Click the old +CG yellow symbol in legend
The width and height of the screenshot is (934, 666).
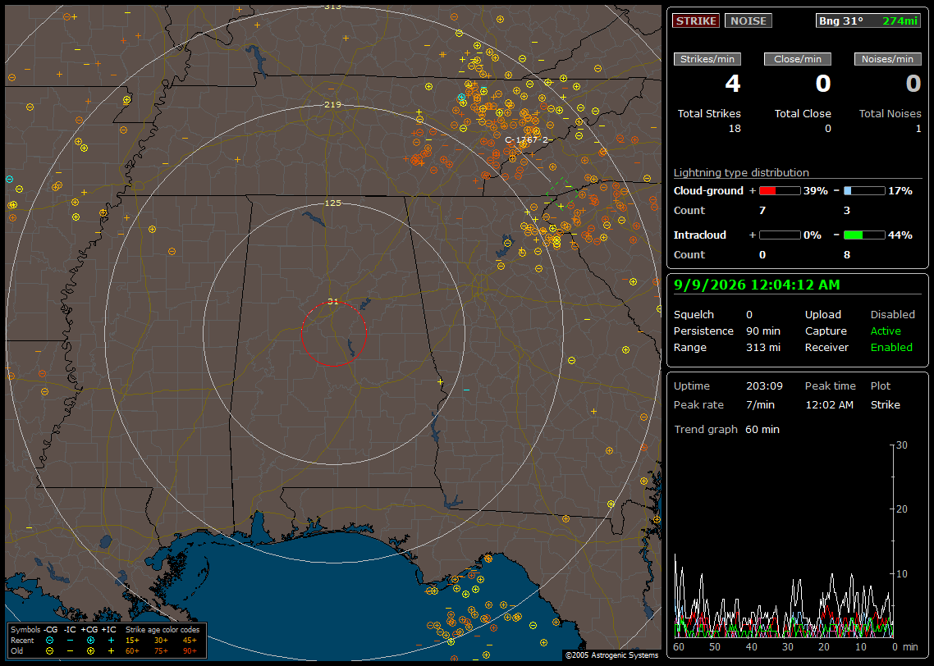(90, 651)
